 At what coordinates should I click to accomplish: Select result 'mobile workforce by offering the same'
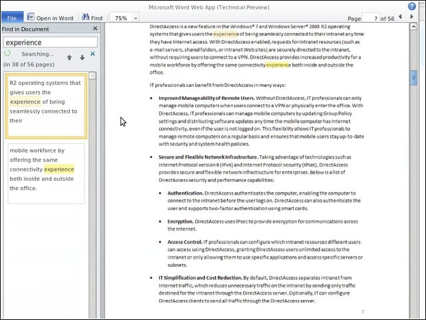point(46,173)
